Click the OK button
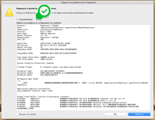The height and width of the screenshot is (120, 155). click(115, 114)
